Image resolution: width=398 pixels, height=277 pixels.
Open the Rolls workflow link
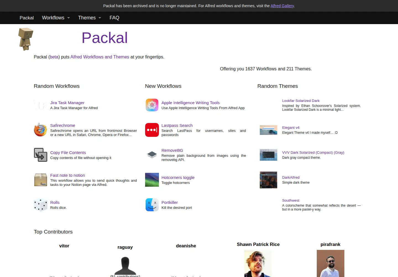[55, 202]
